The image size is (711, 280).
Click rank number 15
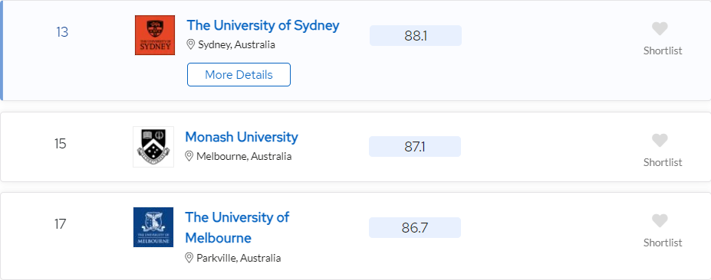tap(61, 144)
